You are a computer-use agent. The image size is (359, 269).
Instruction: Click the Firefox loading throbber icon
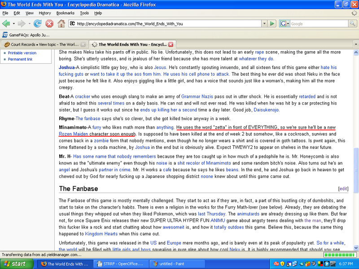355,13
